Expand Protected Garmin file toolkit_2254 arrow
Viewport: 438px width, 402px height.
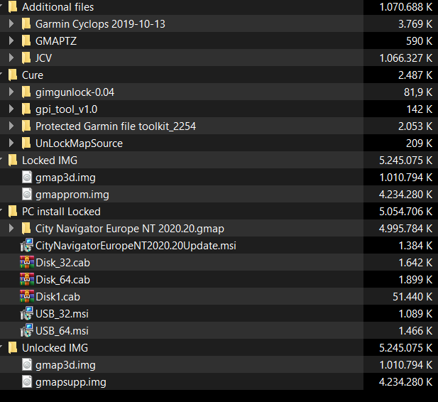[11, 126]
